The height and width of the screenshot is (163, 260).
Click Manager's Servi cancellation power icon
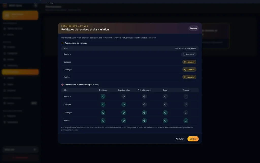(x=165, y=113)
